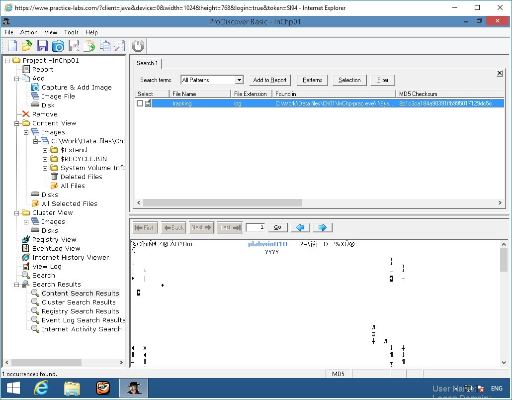The image size is (512, 400).
Task: Click the Last page button
Action: coord(230,227)
